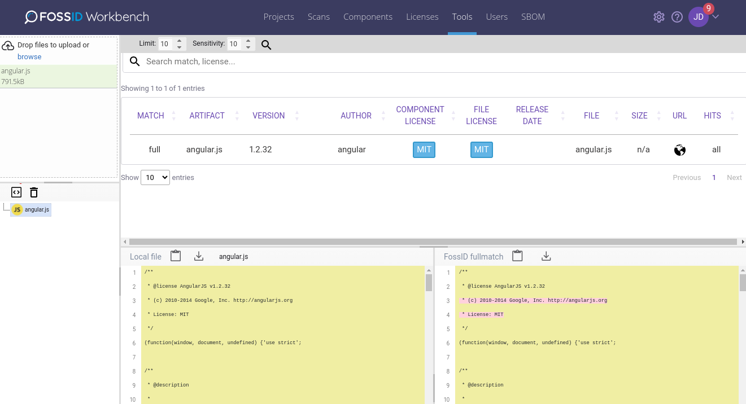
Task: Open the SBOM menu
Action: [533, 17]
